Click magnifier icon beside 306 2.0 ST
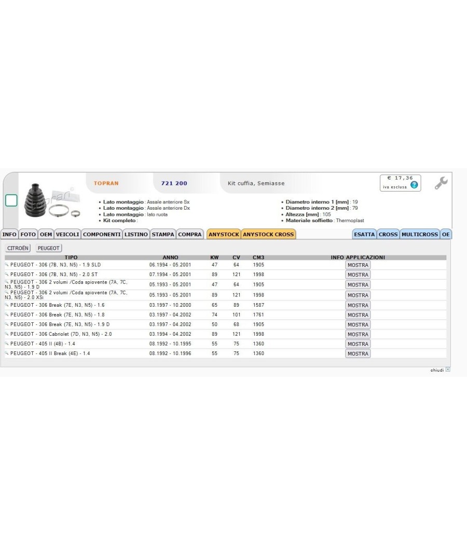 [x=7, y=274]
